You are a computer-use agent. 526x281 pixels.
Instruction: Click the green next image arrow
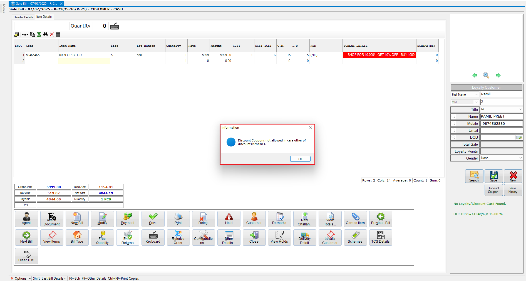(498, 75)
